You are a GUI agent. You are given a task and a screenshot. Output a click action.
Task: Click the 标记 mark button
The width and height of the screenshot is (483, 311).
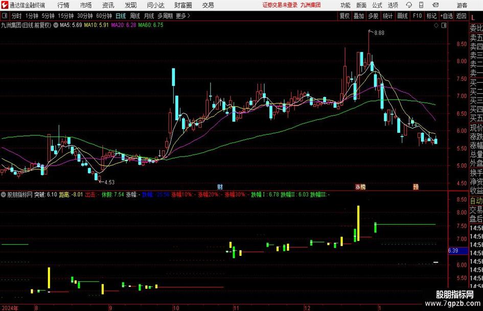pyautogui.click(x=431, y=16)
